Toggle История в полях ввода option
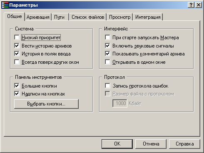This screenshot has height=153, width=204. click(x=17, y=54)
